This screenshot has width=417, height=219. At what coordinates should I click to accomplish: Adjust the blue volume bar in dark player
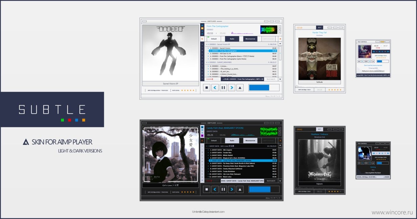pyautogui.click(x=264, y=190)
